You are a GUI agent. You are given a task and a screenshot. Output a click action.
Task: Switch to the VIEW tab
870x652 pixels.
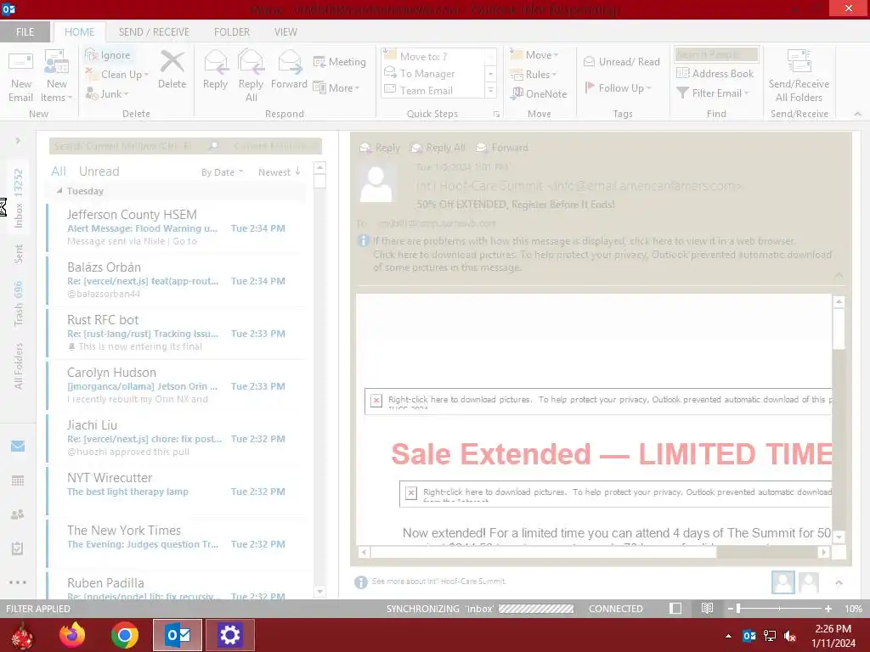pyautogui.click(x=285, y=31)
